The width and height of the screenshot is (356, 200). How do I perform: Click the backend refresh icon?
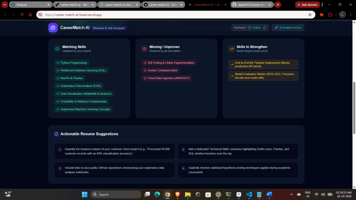click(x=265, y=28)
